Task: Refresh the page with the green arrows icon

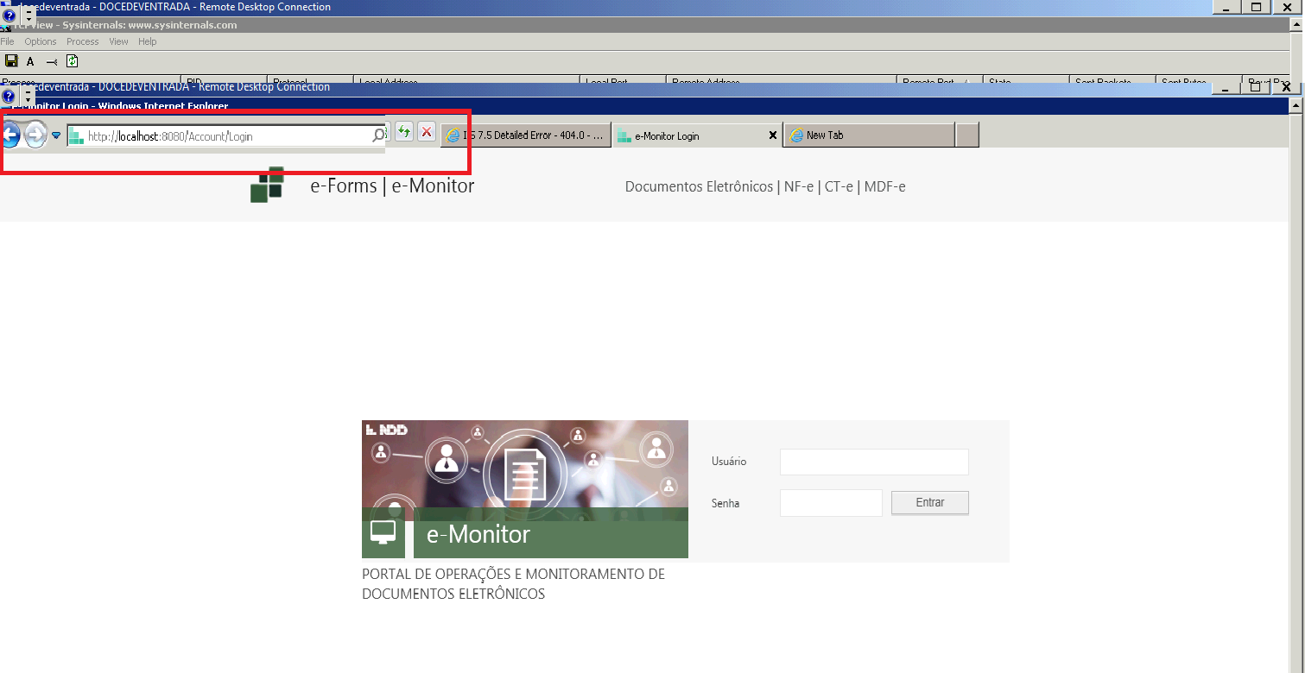Action: [404, 132]
